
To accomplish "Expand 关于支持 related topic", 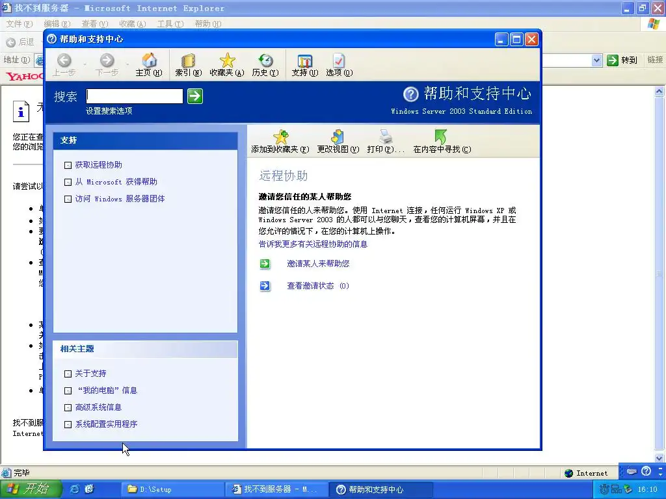I will pyautogui.click(x=68, y=374).
